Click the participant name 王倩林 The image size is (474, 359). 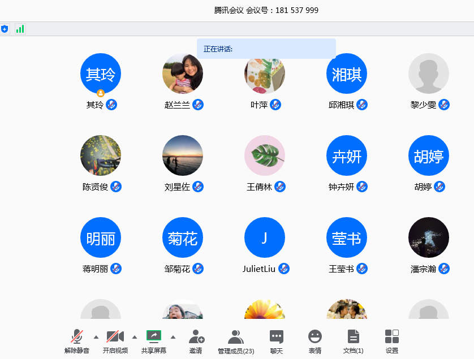(x=260, y=187)
